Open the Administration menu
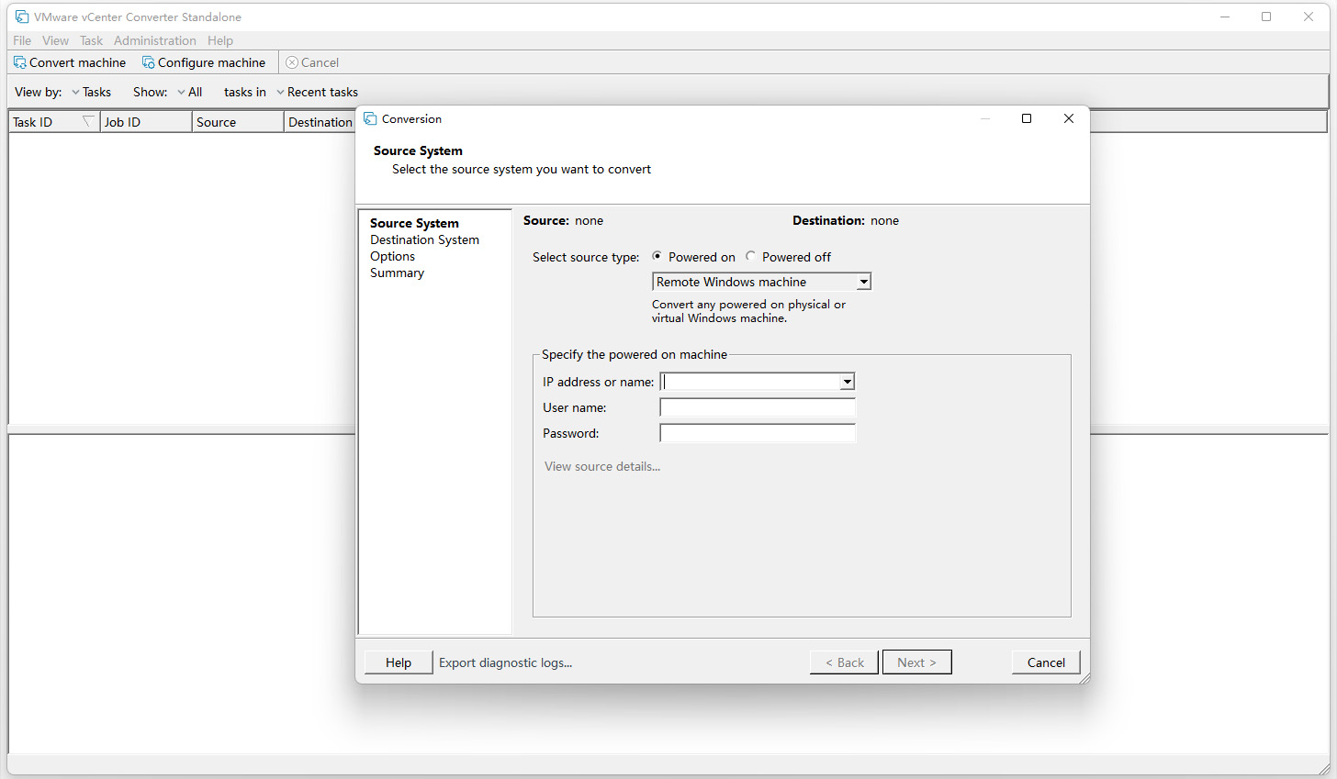 pos(154,40)
